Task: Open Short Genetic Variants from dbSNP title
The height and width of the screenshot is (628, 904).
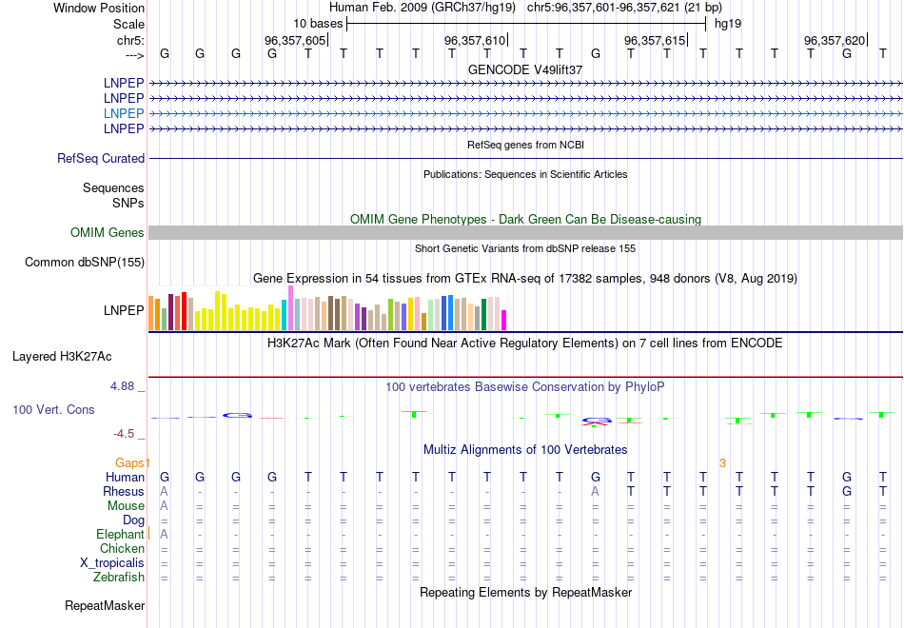Action: pos(525,248)
